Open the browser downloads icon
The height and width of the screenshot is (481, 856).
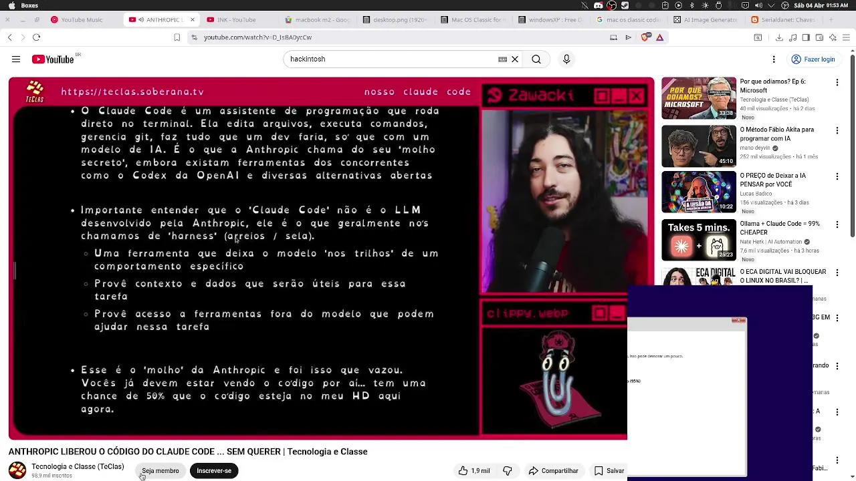(x=779, y=37)
